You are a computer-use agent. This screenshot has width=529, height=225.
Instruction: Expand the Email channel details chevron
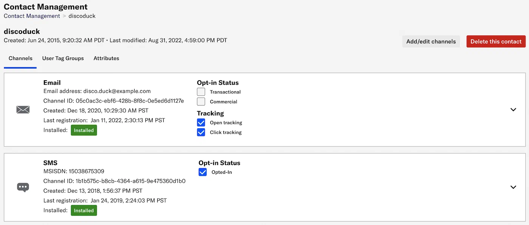pos(513,109)
